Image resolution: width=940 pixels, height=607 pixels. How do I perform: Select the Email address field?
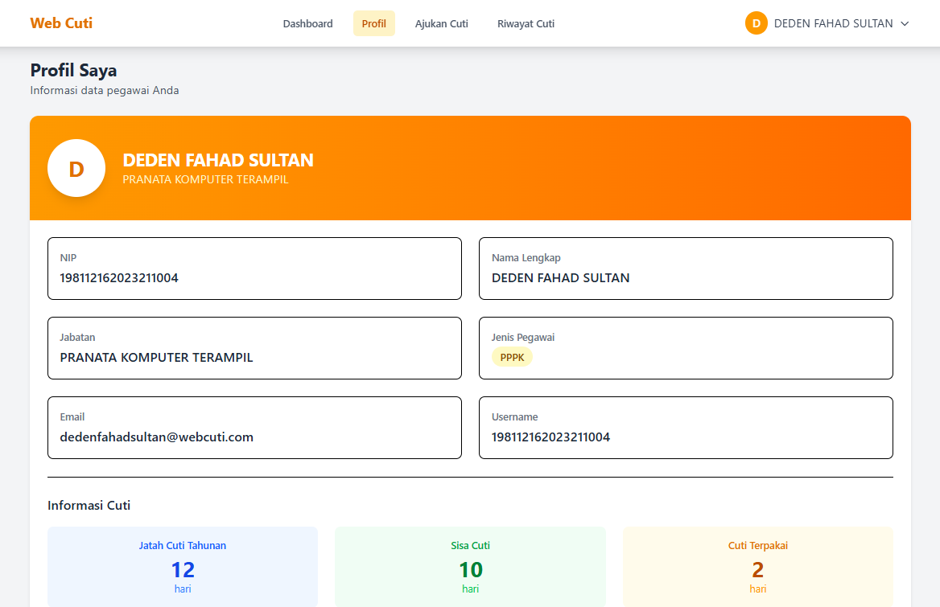[x=254, y=428]
